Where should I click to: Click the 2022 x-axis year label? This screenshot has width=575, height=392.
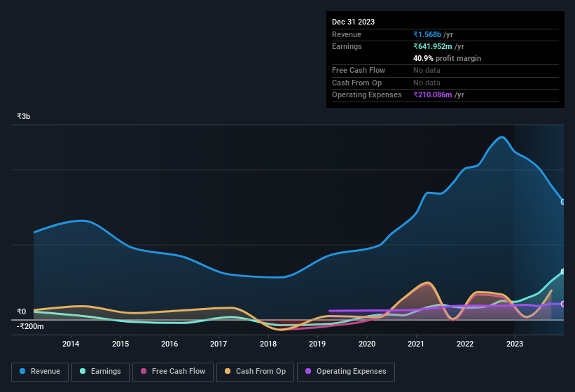click(x=465, y=344)
